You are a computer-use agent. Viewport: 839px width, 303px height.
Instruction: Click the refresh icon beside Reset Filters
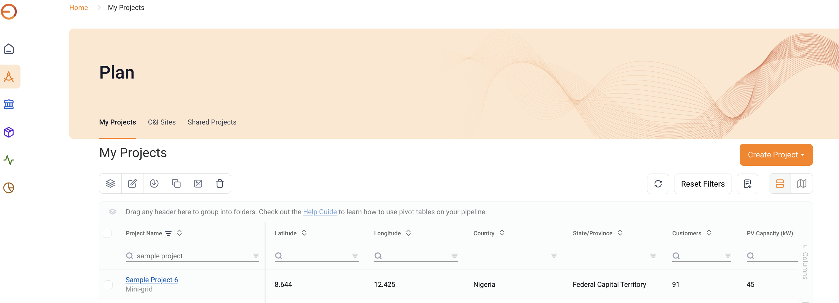(658, 184)
